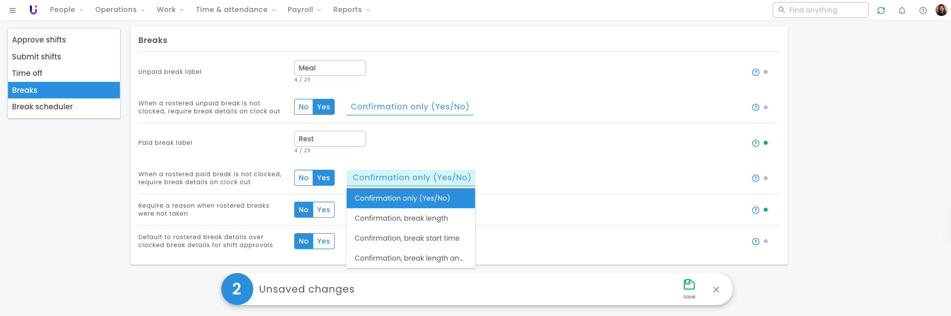Click the hamburger menu icon
The width and height of the screenshot is (951, 316).
click(12, 10)
